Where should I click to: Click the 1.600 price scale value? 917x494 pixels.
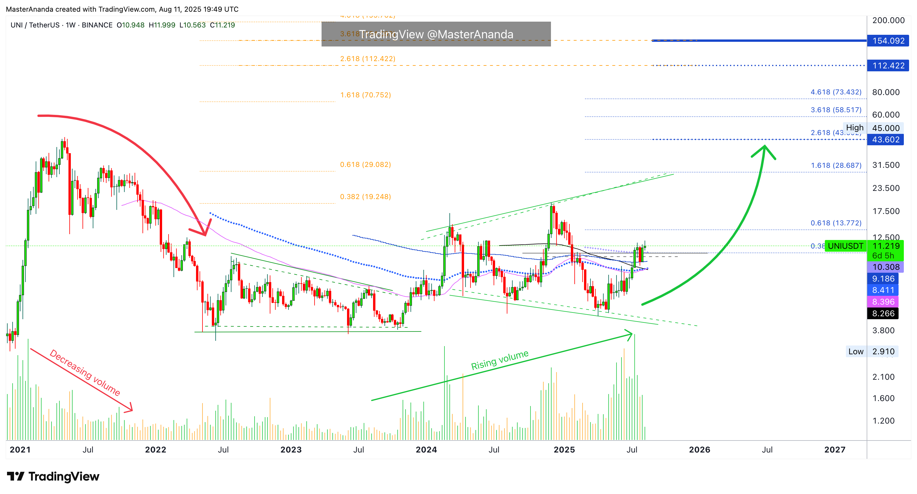[884, 398]
